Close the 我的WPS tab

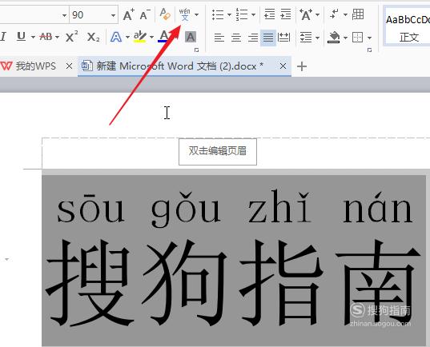[69, 66]
